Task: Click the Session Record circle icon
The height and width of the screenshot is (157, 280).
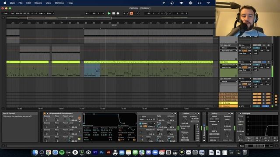Action: coord(138,14)
